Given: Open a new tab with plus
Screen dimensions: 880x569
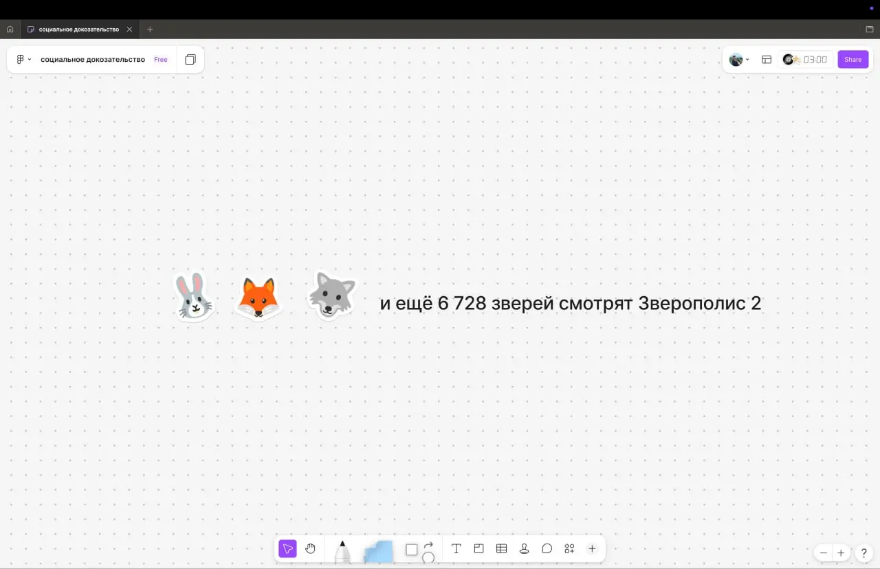Looking at the screenshot, I should point(150,30).
